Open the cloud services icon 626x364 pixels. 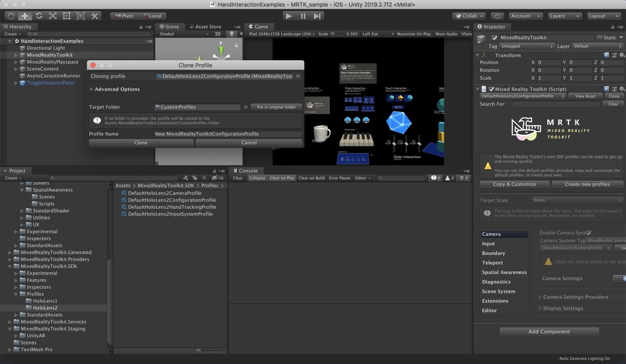click(x=497, y=16)
